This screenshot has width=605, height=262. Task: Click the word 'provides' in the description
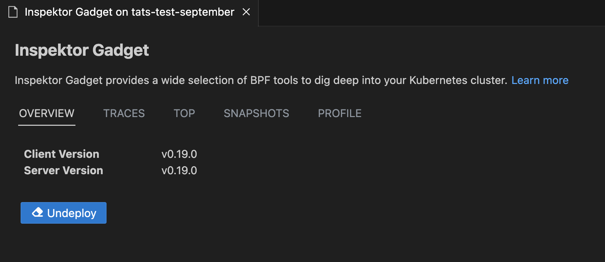[x=127, y=80]
